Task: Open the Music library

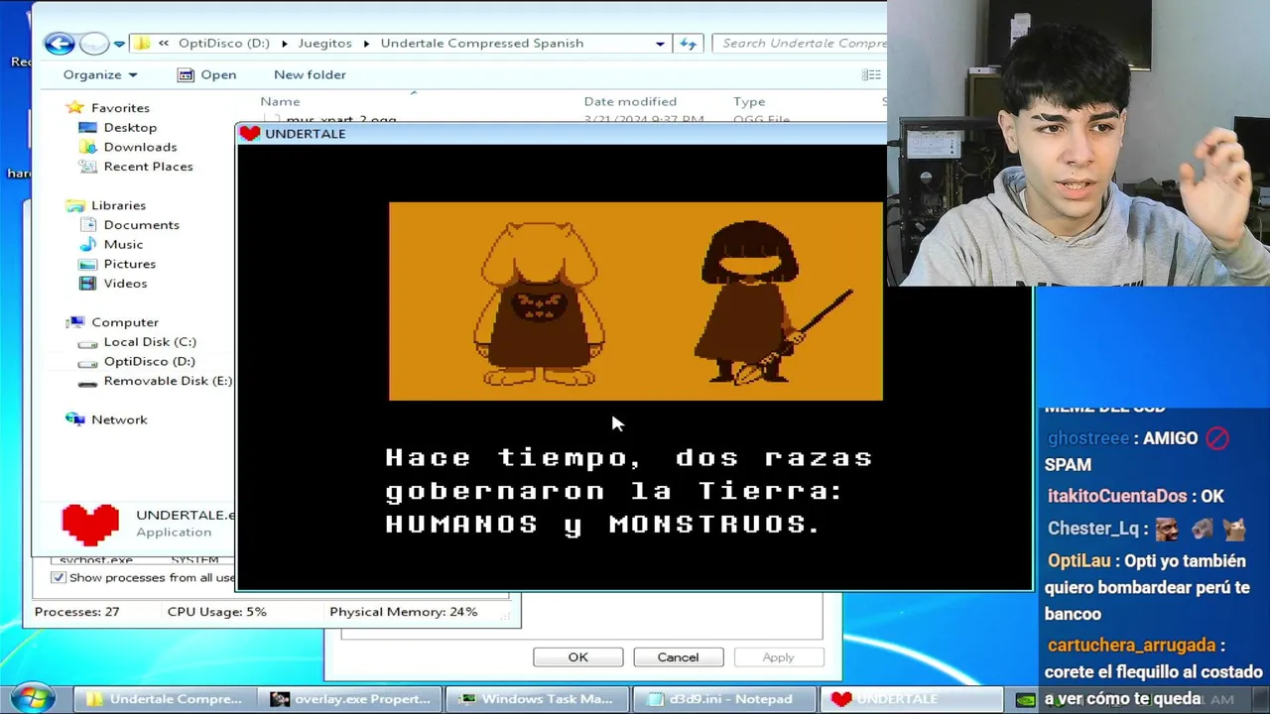Action: pos(123,244)
